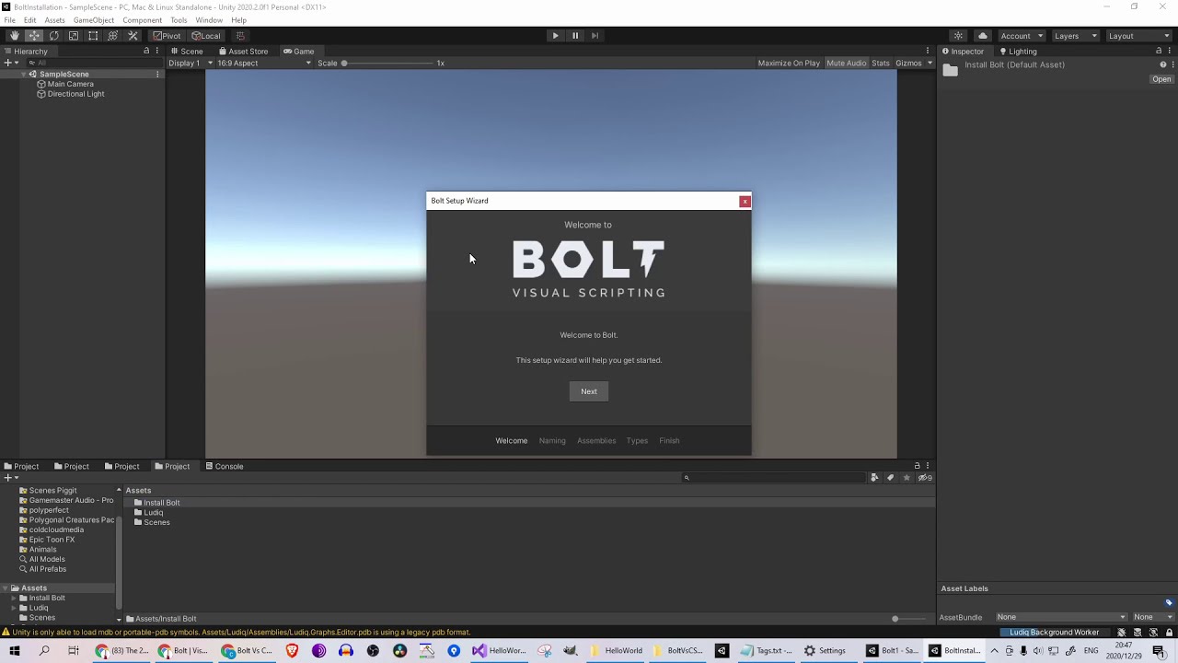This screenshot has height=663, width=1178.
Task: Open the Hierarchy create plus dropdown
Action: coord(11,63)
